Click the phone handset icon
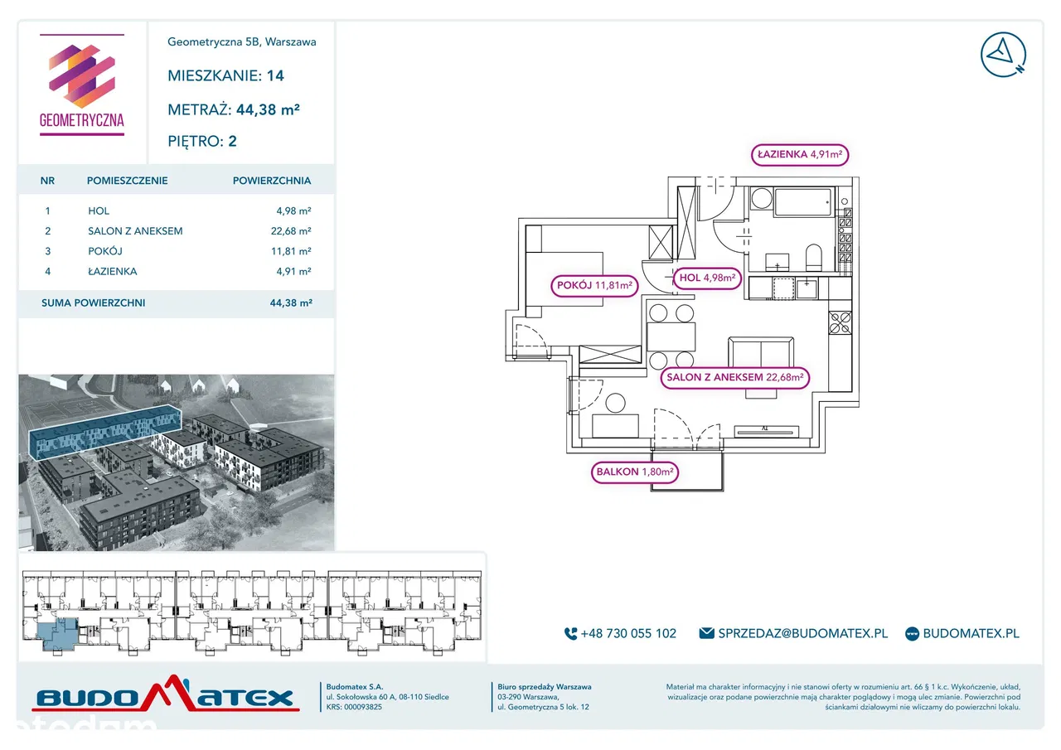The height and width of the screenshot is (750, 1061). (x=570, y=633)
